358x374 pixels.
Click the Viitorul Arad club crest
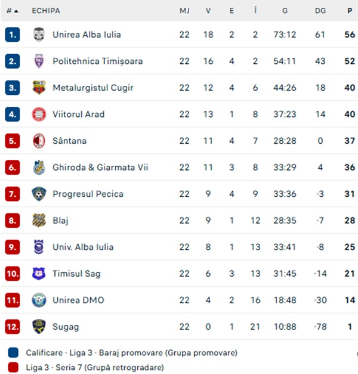[39, 114]
